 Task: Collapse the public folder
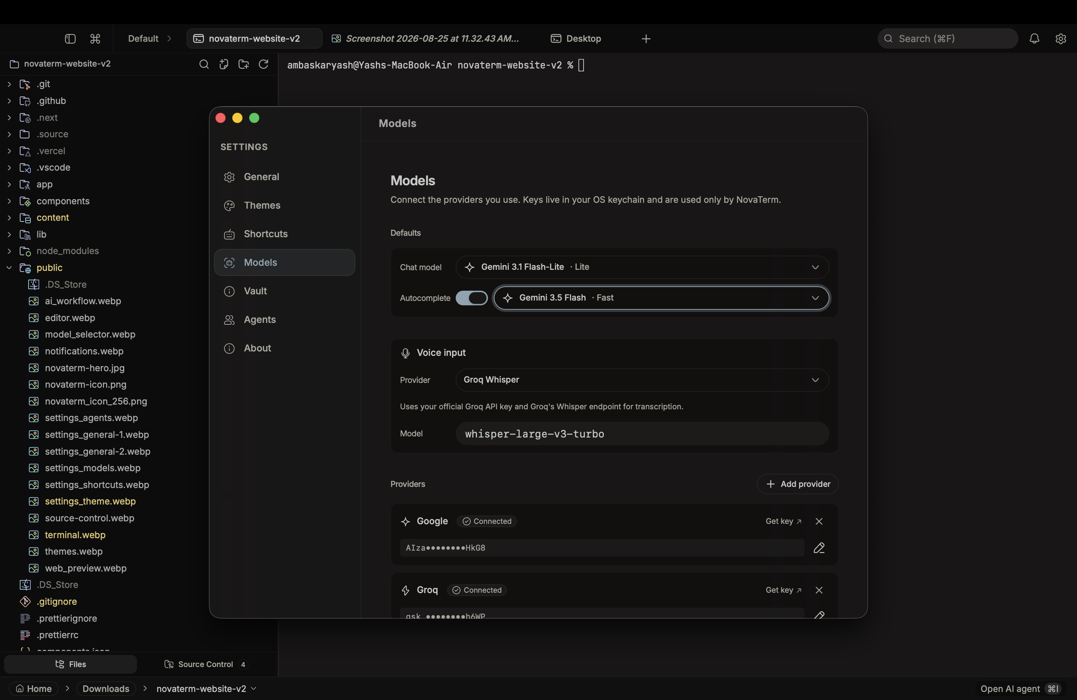pos(9,268)
